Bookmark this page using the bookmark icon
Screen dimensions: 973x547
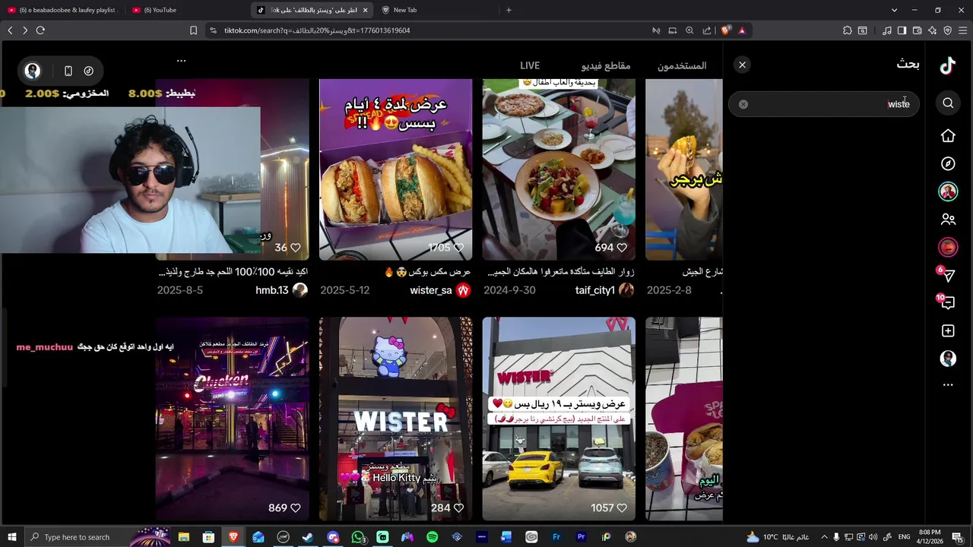[x=193, y=30]
